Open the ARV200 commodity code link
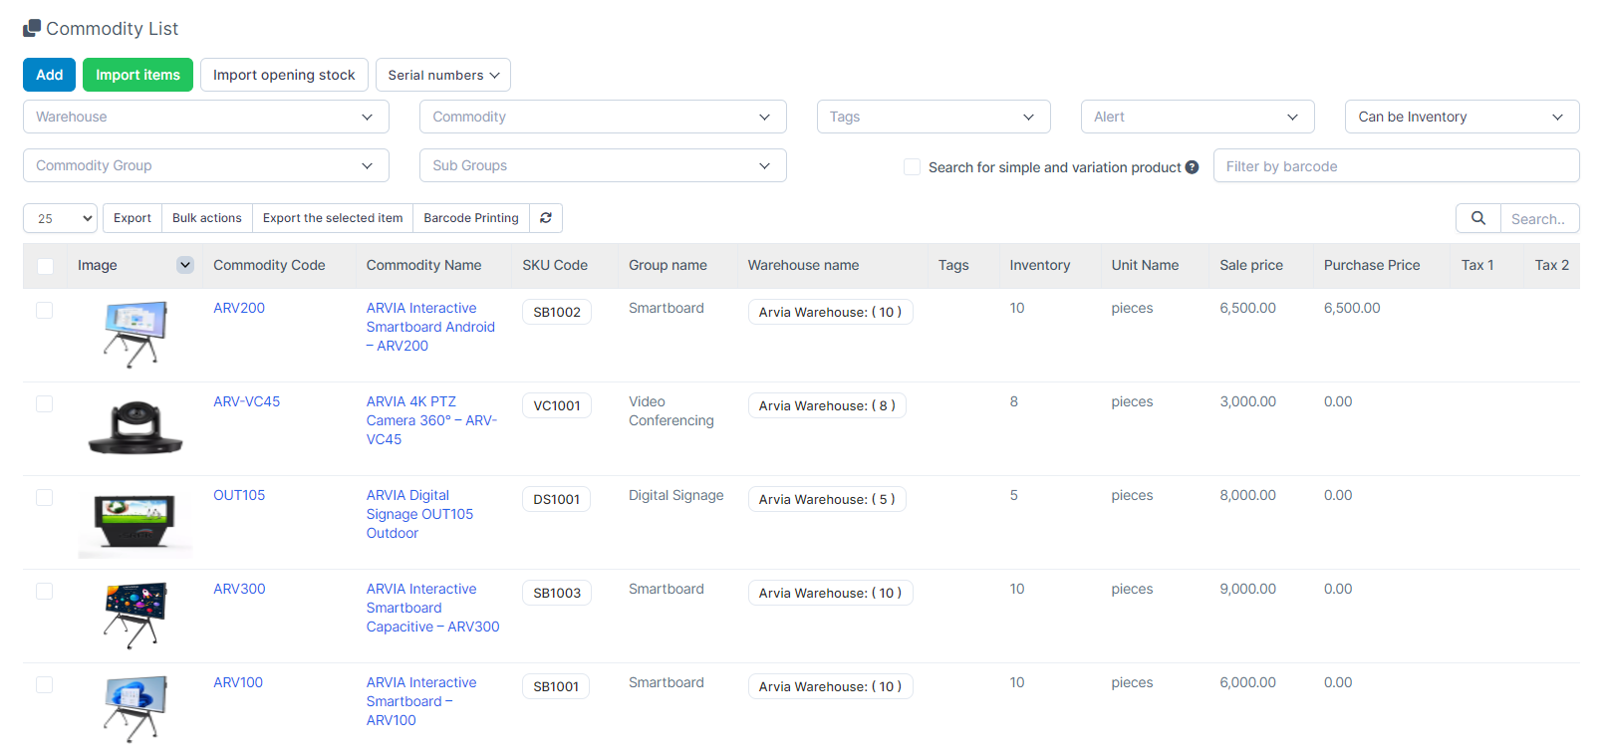 pyautogui.click(x=239, y=308)
